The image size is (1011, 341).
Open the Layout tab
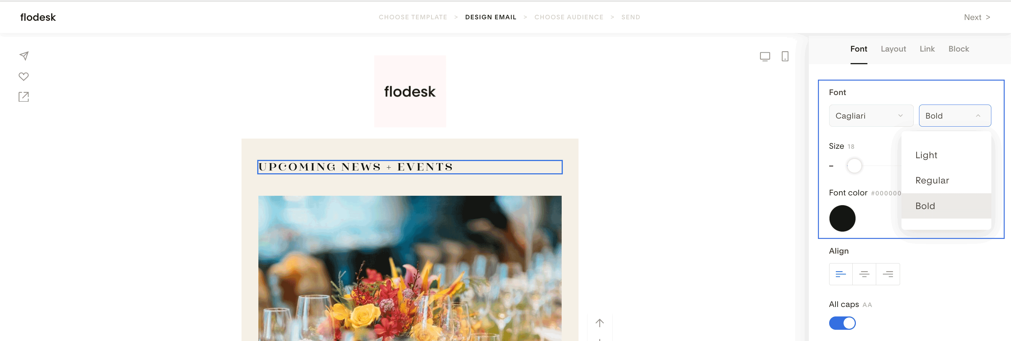coord(893,49)
